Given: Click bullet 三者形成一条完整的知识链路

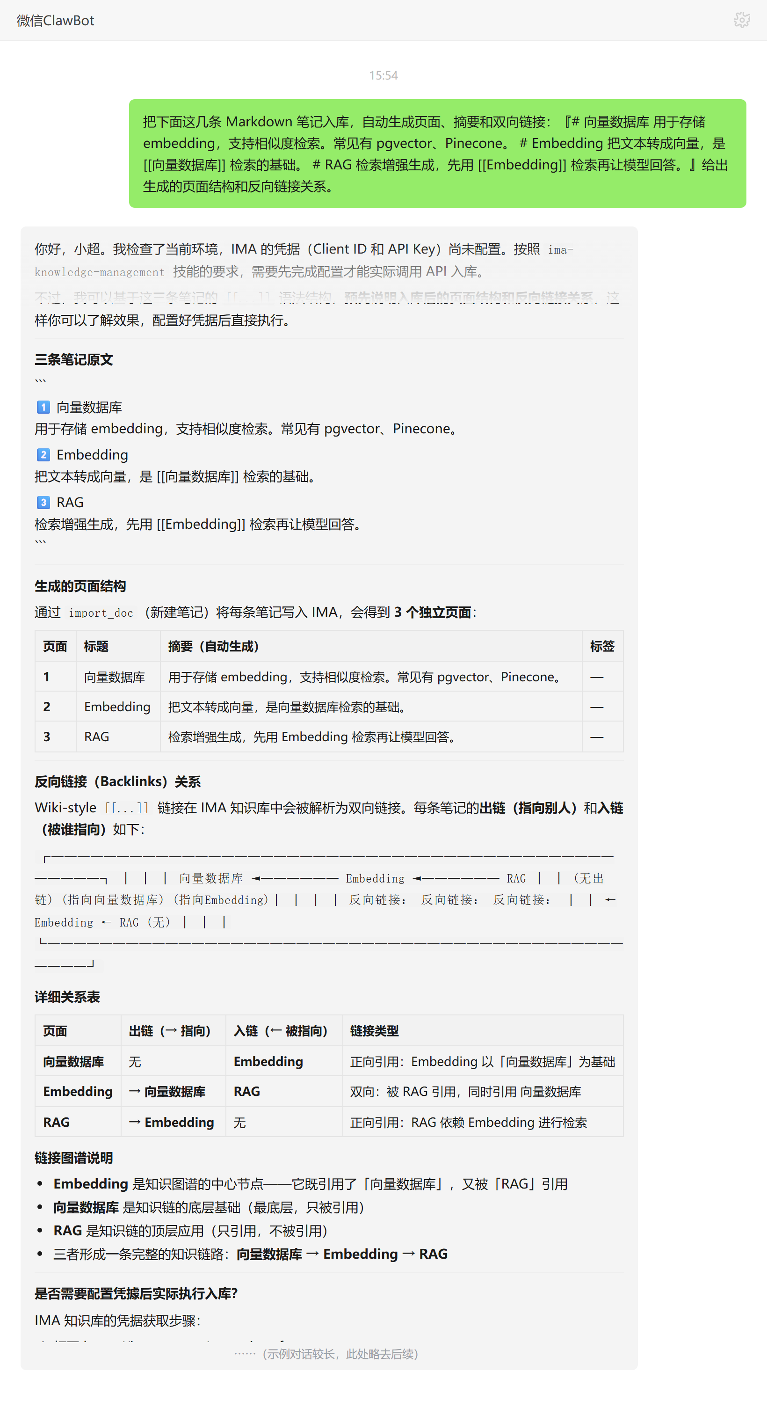Looking at the screenshot, I should point(250,1254).
